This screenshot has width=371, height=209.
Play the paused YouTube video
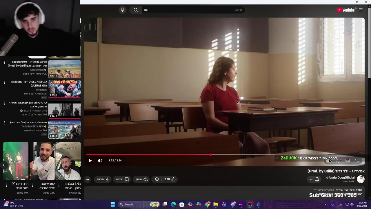click(90, 161)
